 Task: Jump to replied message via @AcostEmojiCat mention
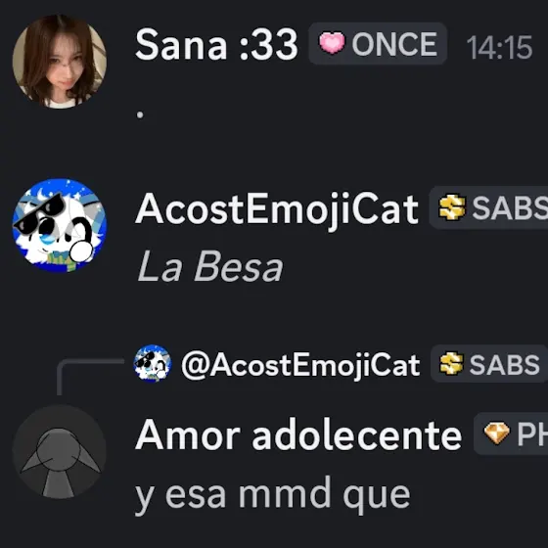pos(300,365)
